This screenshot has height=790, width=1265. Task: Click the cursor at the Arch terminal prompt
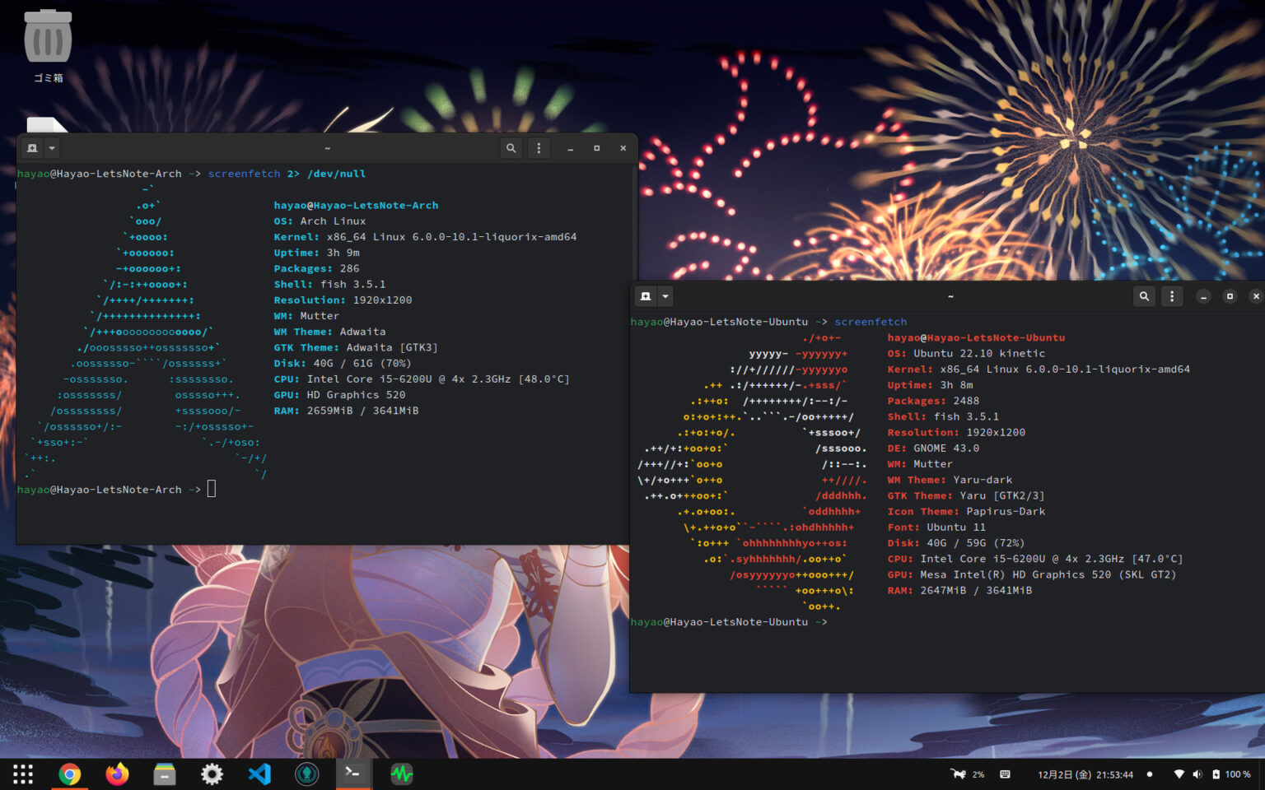pyautogui.click(x=212, y=490)
